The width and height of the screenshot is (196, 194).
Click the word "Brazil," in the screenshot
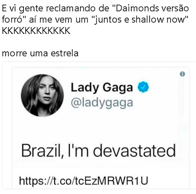43,151
